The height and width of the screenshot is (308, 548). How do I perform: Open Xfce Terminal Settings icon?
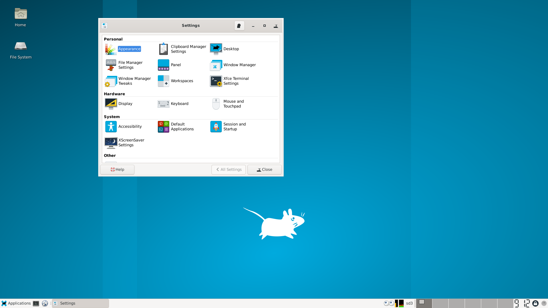click(x=216, y=81)
